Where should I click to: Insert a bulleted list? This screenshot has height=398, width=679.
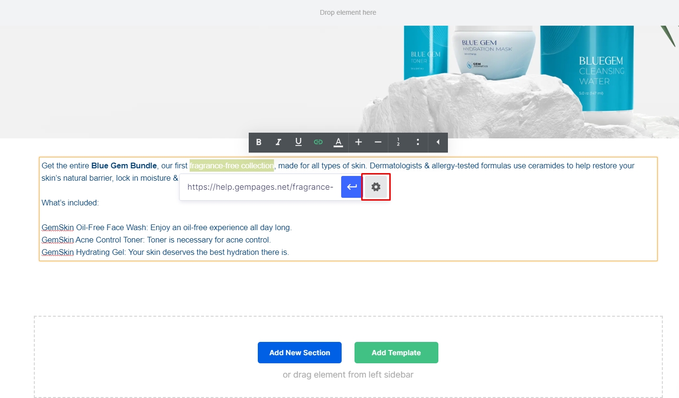(x=418, y=142)
